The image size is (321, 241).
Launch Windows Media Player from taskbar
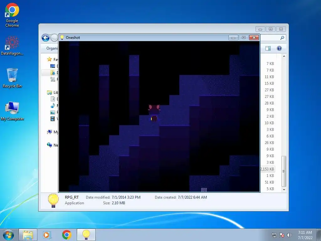pos(47,235)
